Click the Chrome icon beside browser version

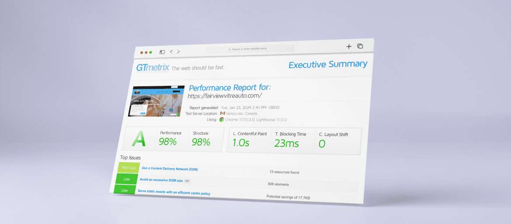click(x=222, y=119)
